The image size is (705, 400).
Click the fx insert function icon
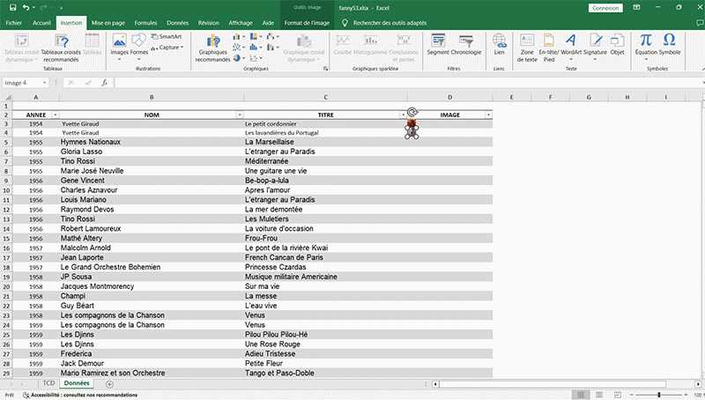(x=104, y=83)
